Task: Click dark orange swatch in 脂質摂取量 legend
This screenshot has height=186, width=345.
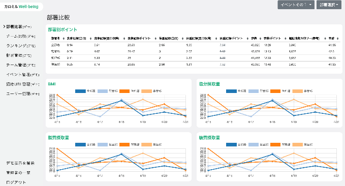Action: point(124,145)
